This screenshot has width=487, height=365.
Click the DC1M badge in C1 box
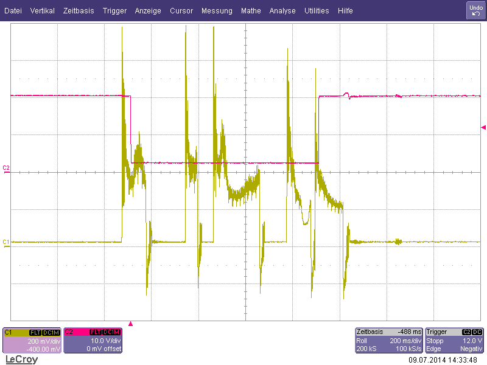[x=51, y=332]
